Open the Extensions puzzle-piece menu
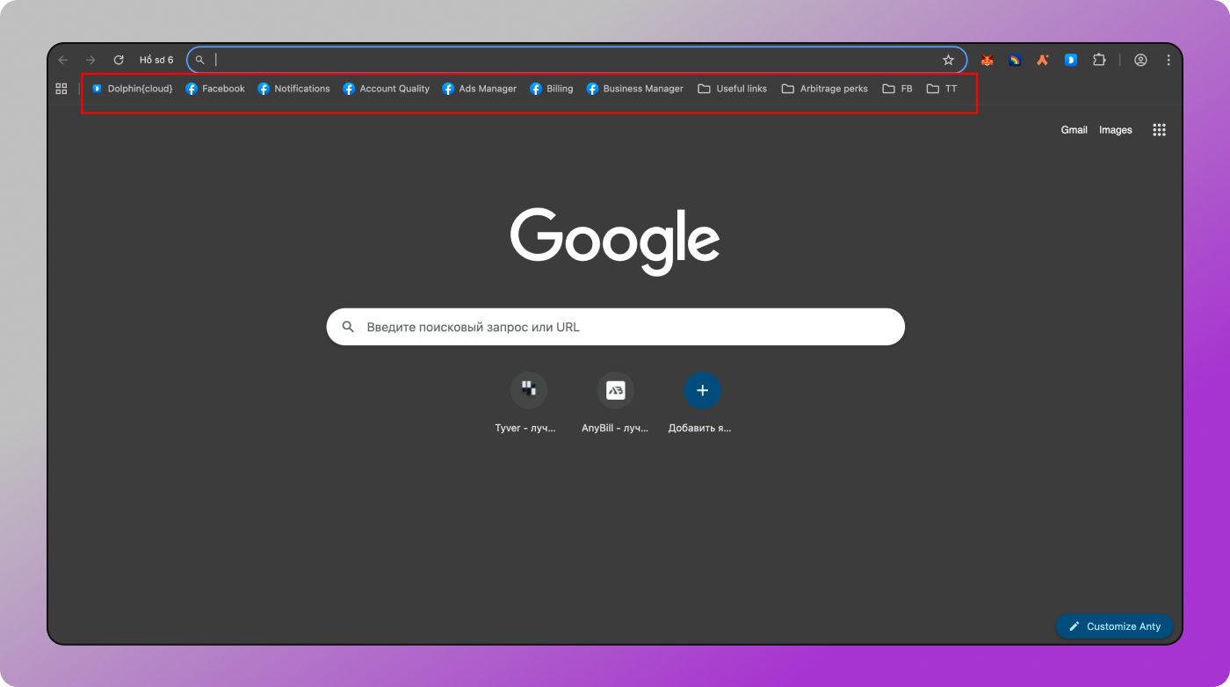The height and width of the screenshot is (687, 1230). 1099,61
